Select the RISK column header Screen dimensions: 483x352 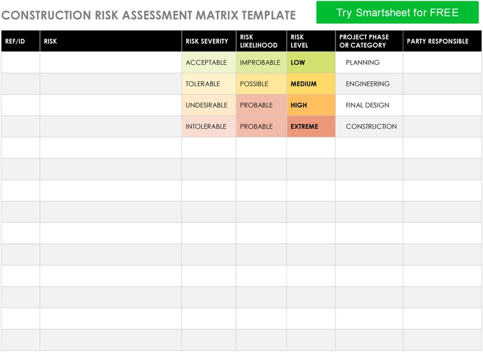pos(111,41)
